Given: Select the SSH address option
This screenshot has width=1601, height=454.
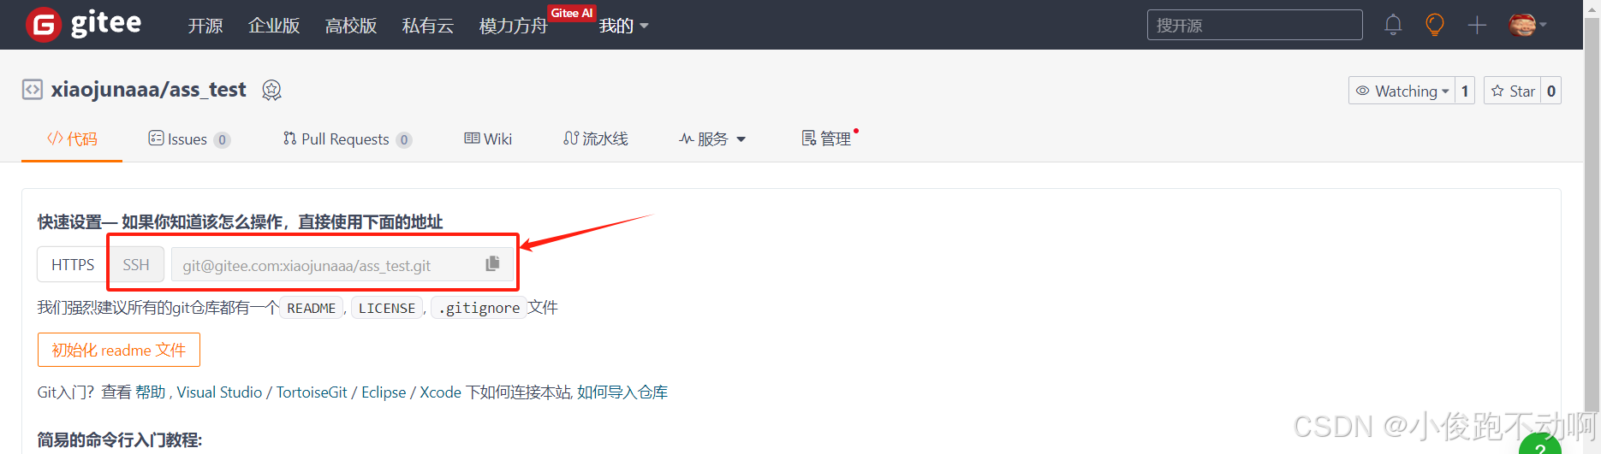Looking at the screenshot, I should coord(136,264).
